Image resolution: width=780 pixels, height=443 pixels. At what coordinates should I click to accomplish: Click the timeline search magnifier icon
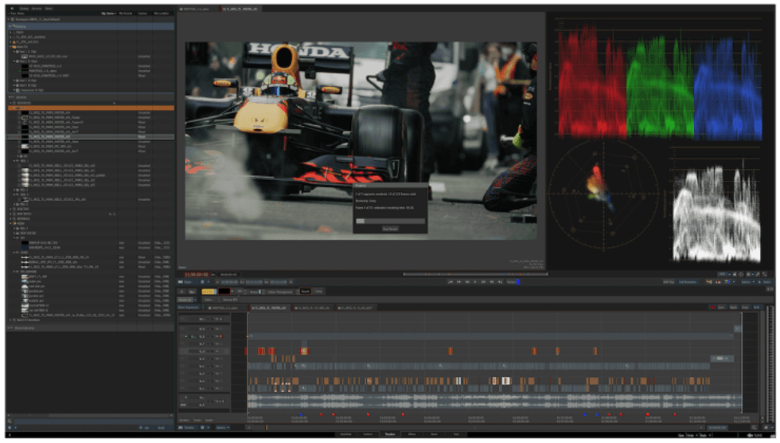click(x=755, y=428)
